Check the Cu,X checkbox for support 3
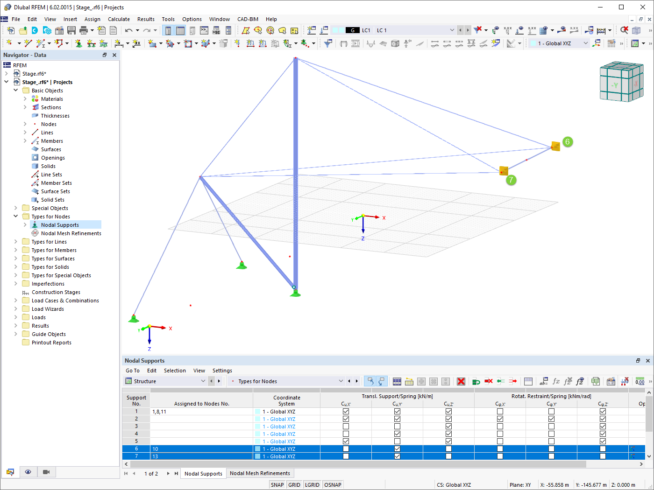The height and width of the screenshot is (490, 654). click(346, 426)
